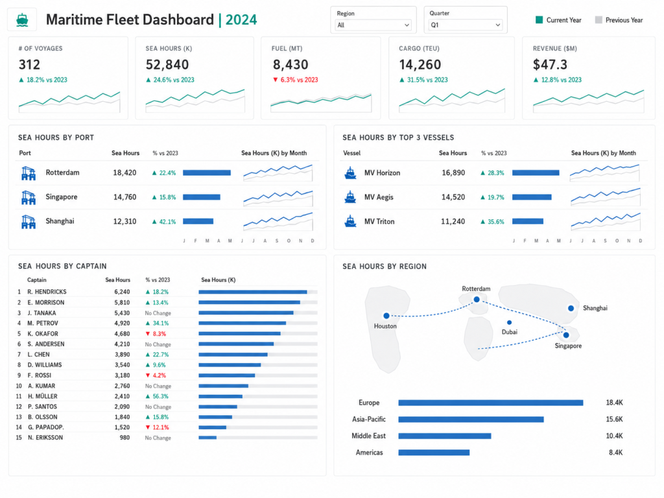Click the down arrow beside K. Okafor 8.3%
The image size is (664, 498).
148,334
